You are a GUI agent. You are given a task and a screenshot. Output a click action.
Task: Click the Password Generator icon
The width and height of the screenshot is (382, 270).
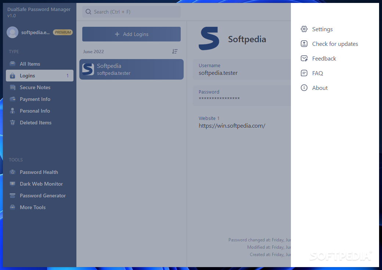point(12,196)
